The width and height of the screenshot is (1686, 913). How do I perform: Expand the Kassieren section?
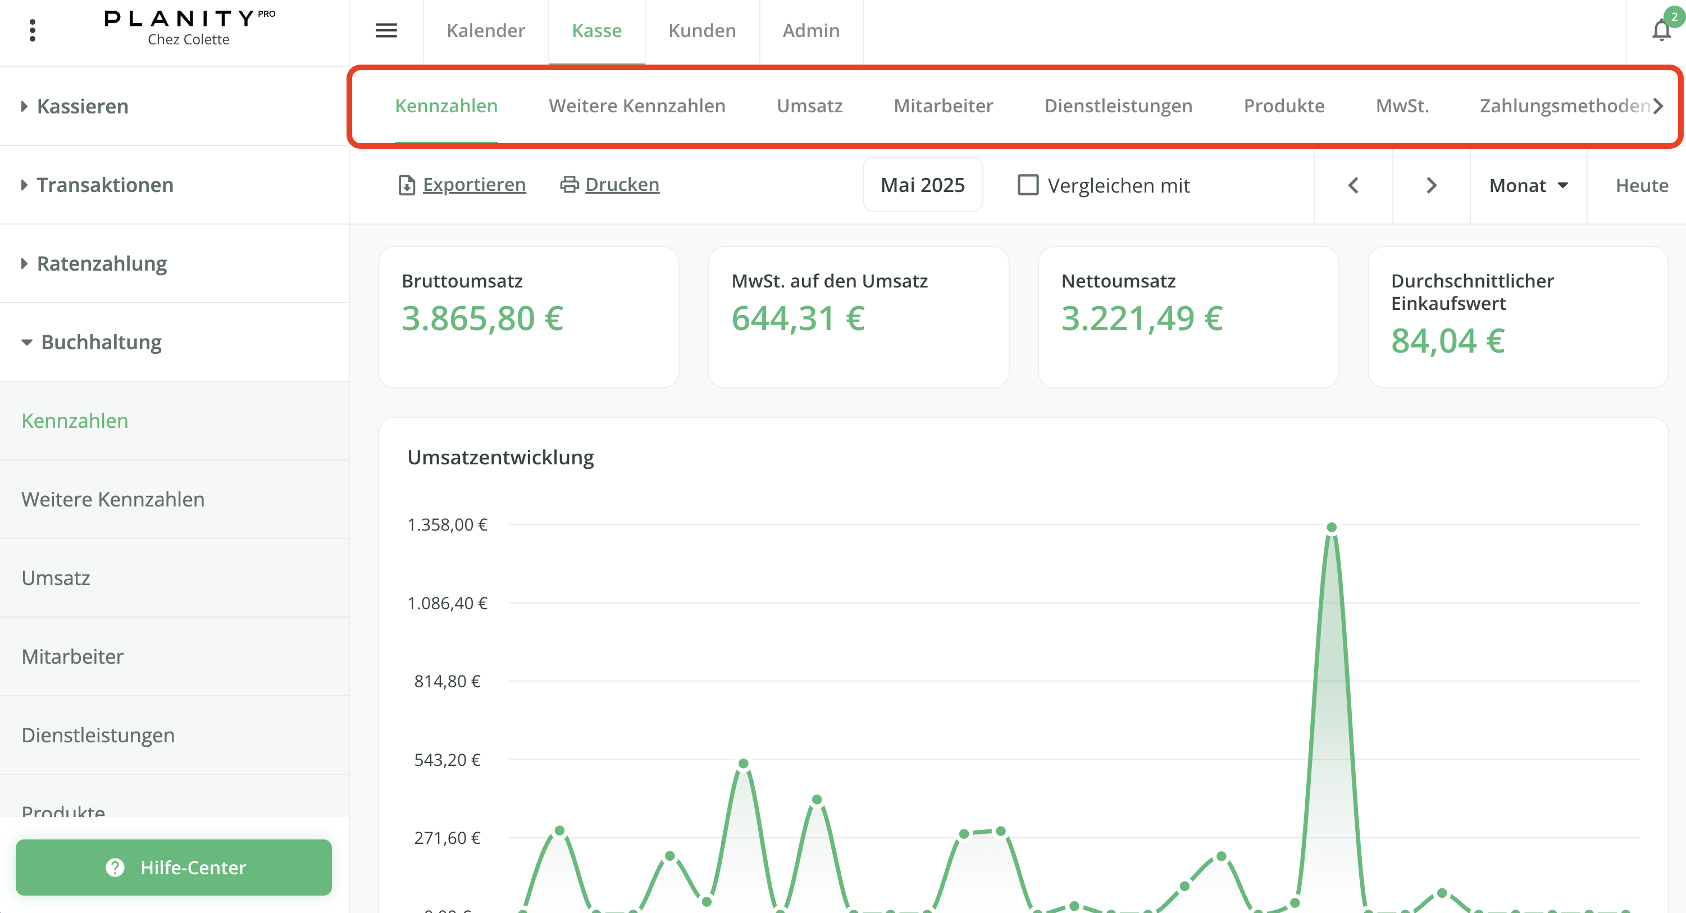(x=174, y=106)
